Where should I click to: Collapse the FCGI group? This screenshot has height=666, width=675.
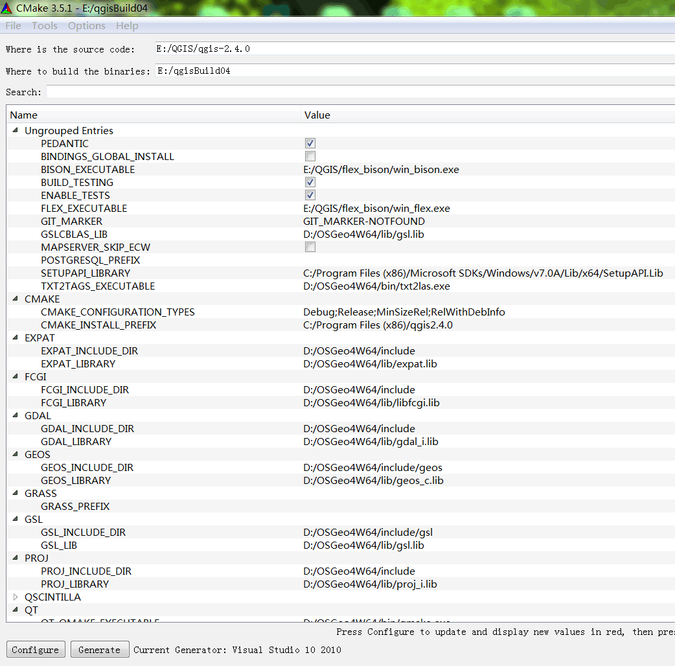[16, 376]
